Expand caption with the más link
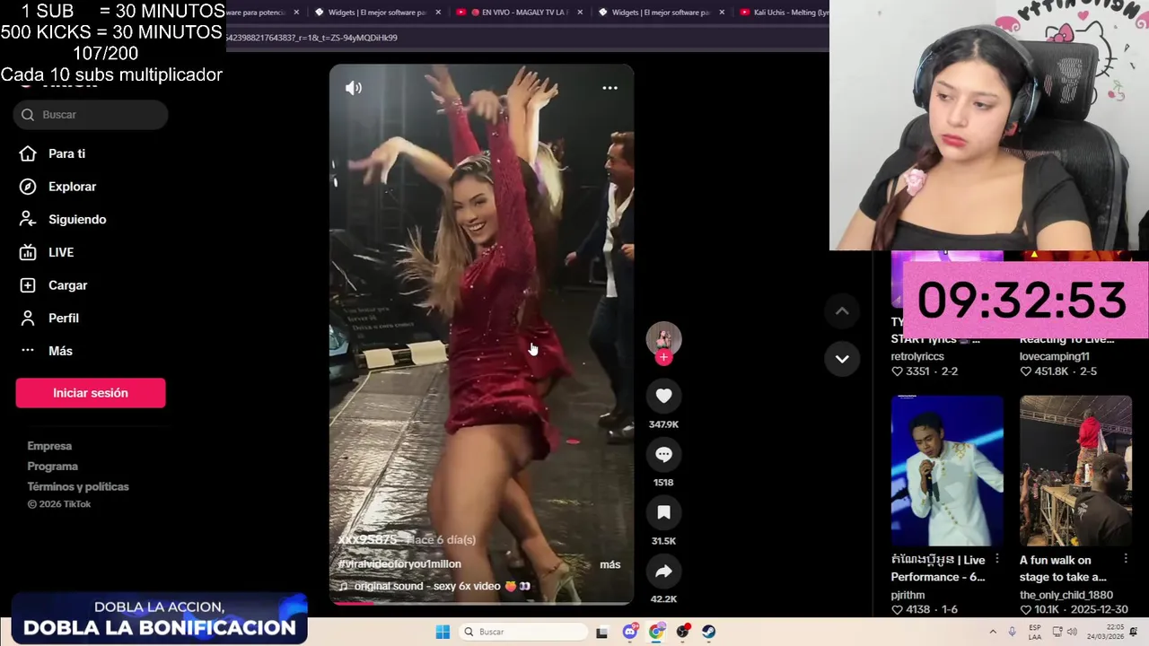The image size is (1149, 646). point(610,564)
